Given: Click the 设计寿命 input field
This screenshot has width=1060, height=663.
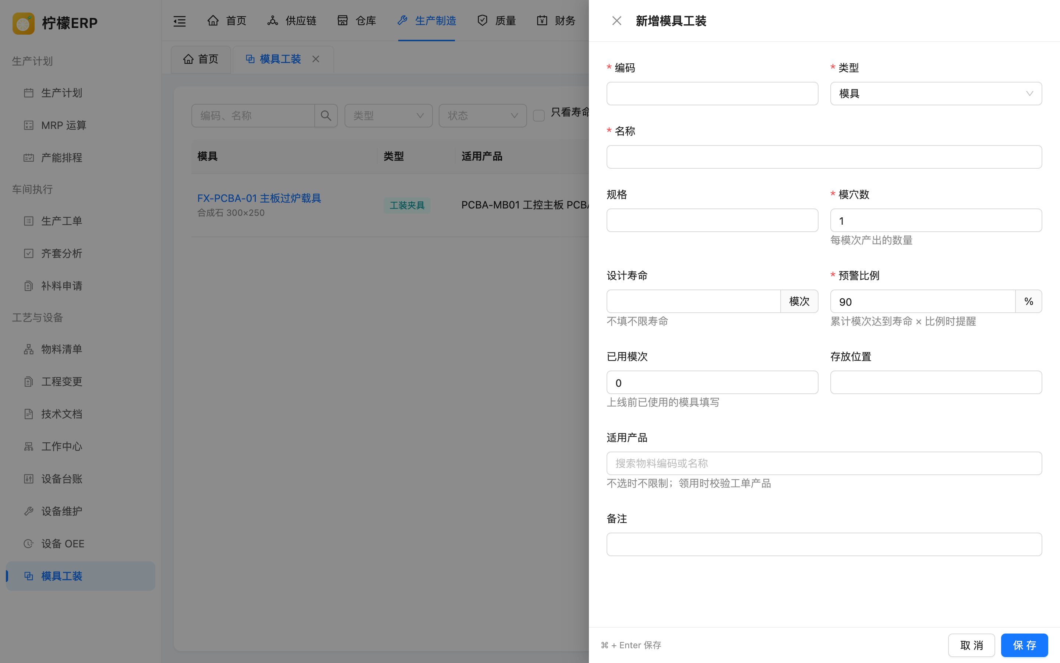Looking at the screenshot, I should [693, 301].
